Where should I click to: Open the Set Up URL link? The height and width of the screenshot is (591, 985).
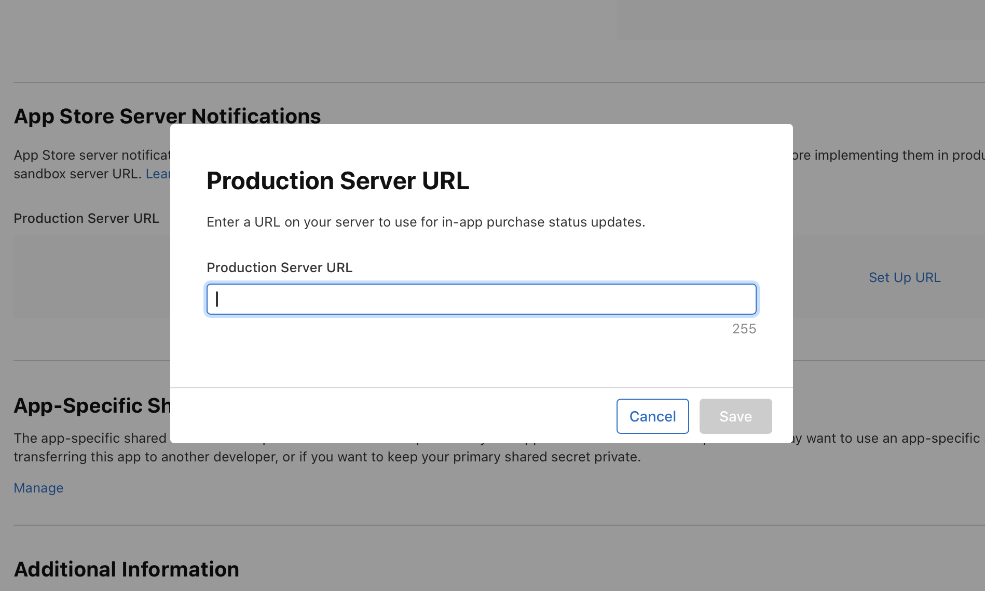click(905, 277)
